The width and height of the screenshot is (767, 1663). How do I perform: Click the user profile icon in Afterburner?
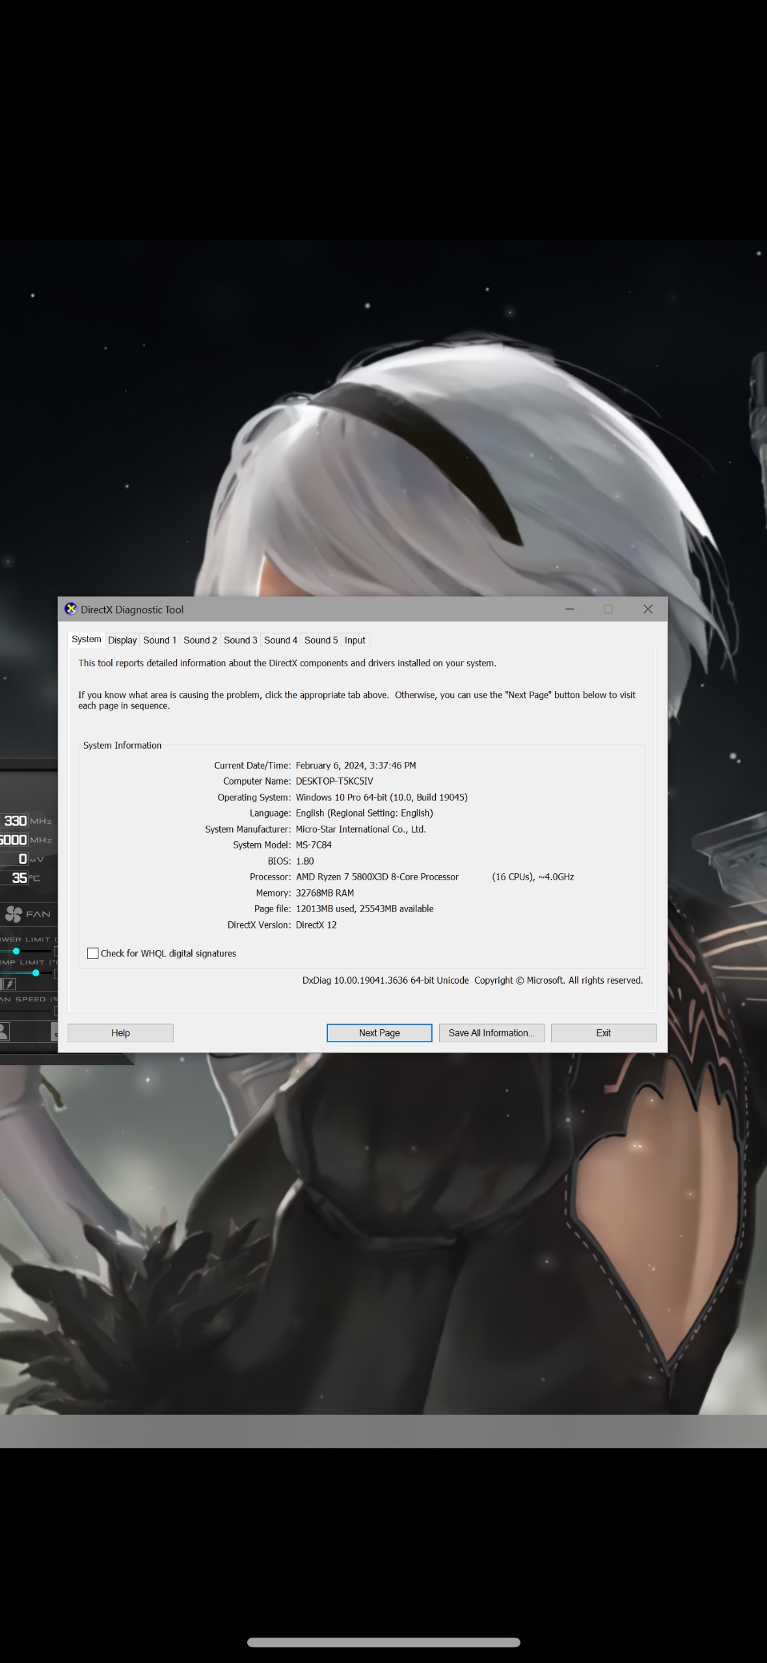(3, 1031)
